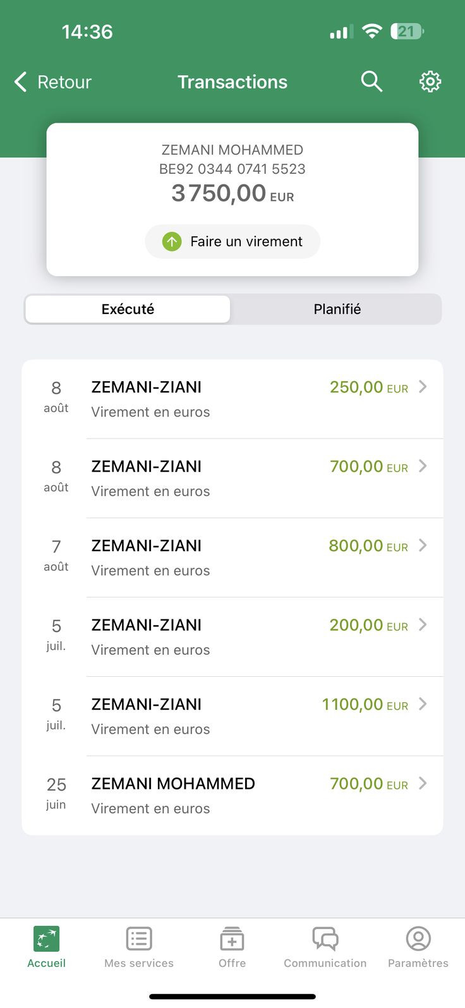Switch to the Planifié tab
465x1008 pixels.
337,309
